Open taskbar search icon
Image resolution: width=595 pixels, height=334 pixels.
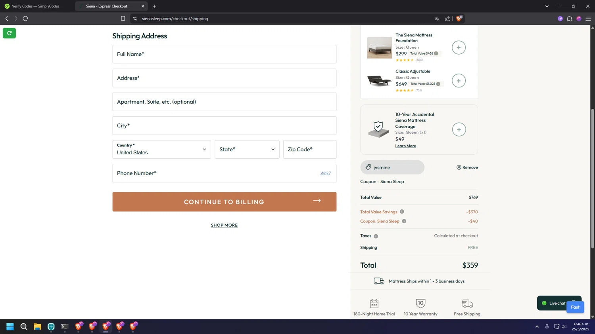[24, 326]
